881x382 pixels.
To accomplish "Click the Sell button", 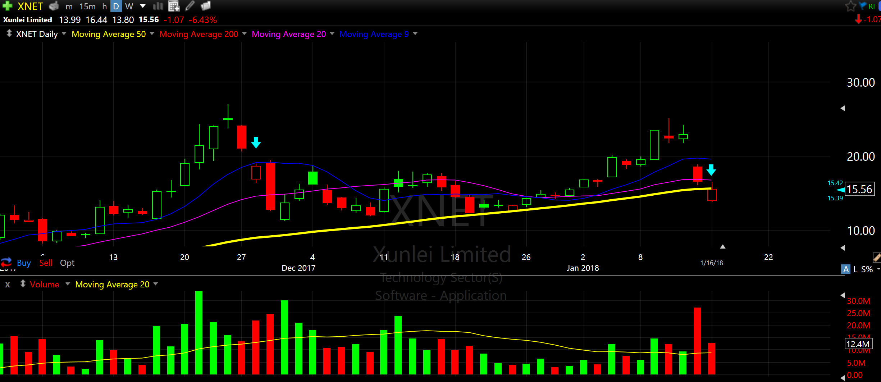I will pos(46,263).
